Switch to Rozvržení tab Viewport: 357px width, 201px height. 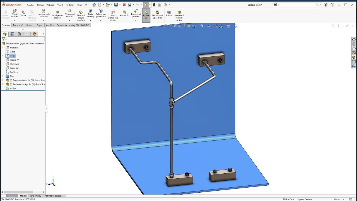pyautogui.click(x=18, y=25)
